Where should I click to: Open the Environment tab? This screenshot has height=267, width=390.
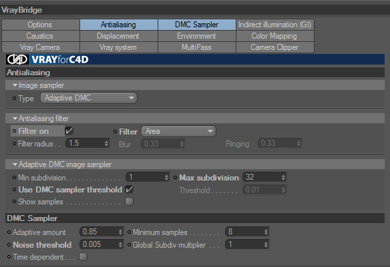197,36
